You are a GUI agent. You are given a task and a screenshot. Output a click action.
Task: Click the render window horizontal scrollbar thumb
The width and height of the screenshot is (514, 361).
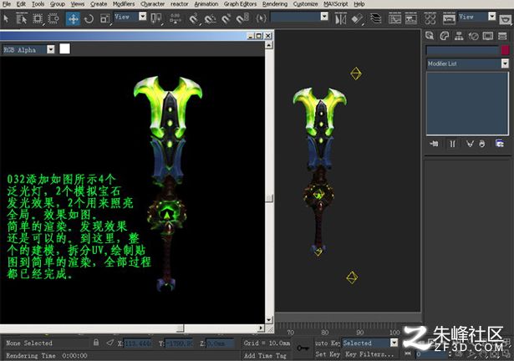tap(180, 328)
